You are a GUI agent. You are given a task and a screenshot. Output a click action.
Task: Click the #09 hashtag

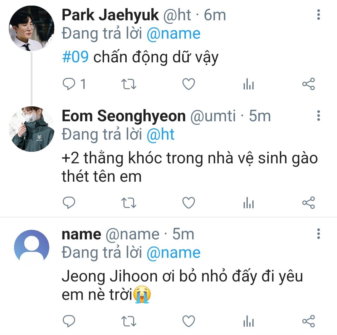pos(76,57)
